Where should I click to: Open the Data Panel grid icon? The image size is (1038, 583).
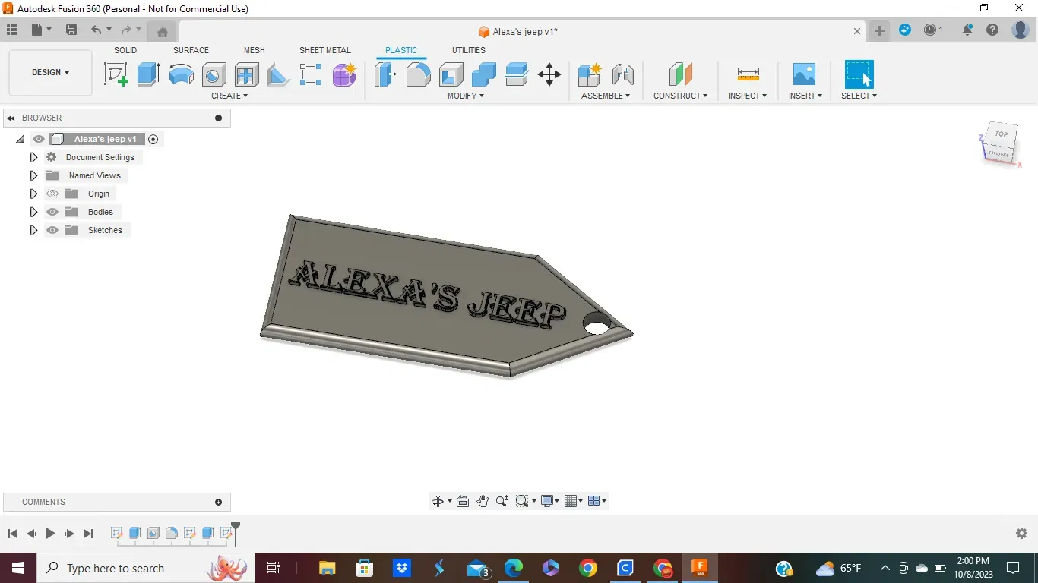(x=12, y=30)
